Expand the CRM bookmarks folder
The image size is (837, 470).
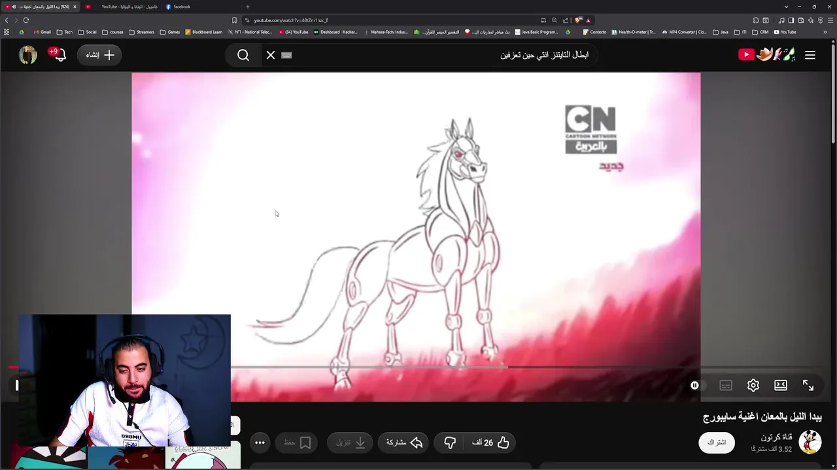tap(760, 32)
